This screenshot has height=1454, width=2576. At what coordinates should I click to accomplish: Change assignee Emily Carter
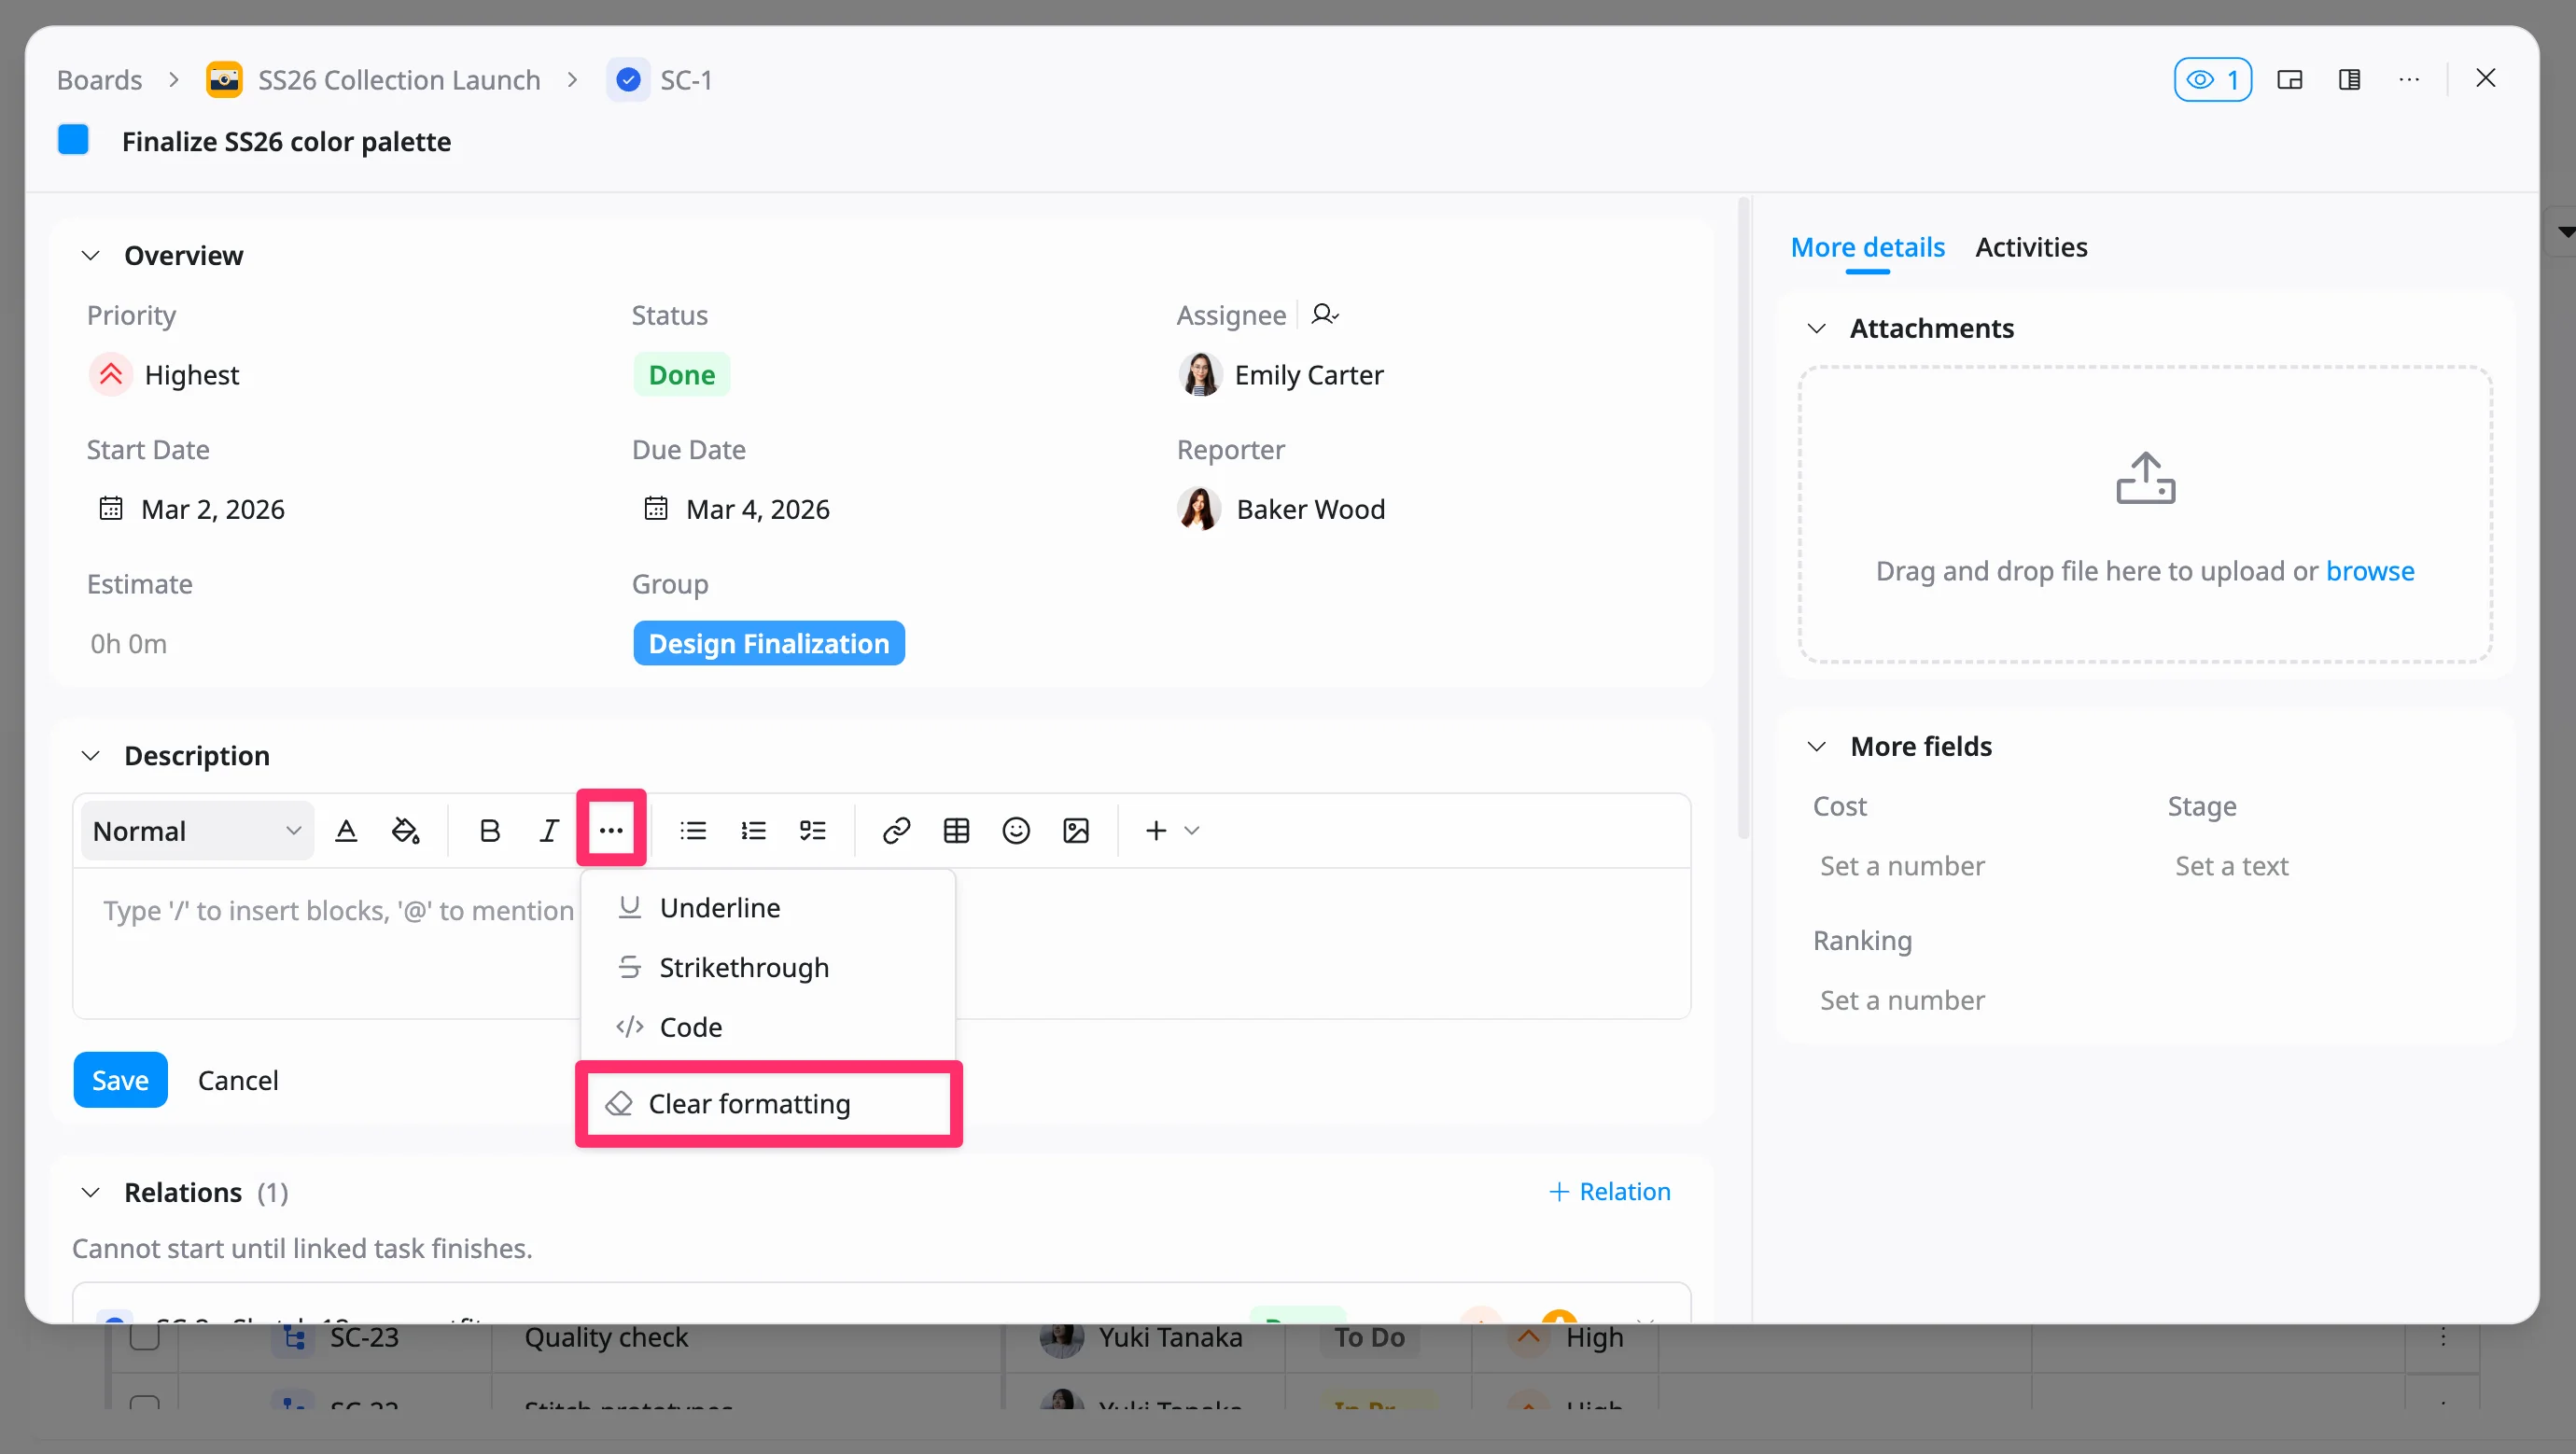tap(1281, 374)
